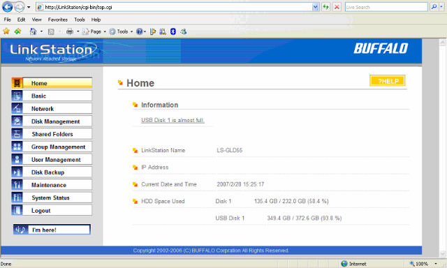Click the Group Management sidebar icon

click(17, 147)
